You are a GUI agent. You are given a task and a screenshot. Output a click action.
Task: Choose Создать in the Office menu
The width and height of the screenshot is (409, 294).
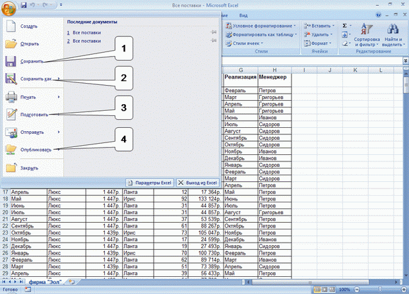pos(33,26)
